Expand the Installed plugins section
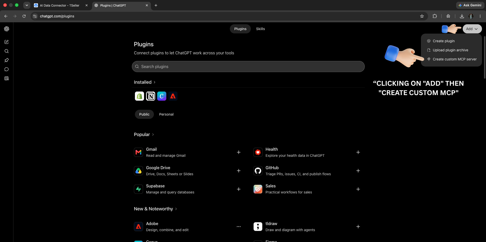Image resolution: width=486 pixels, height=242 pixels. click(x=145, y=82)
